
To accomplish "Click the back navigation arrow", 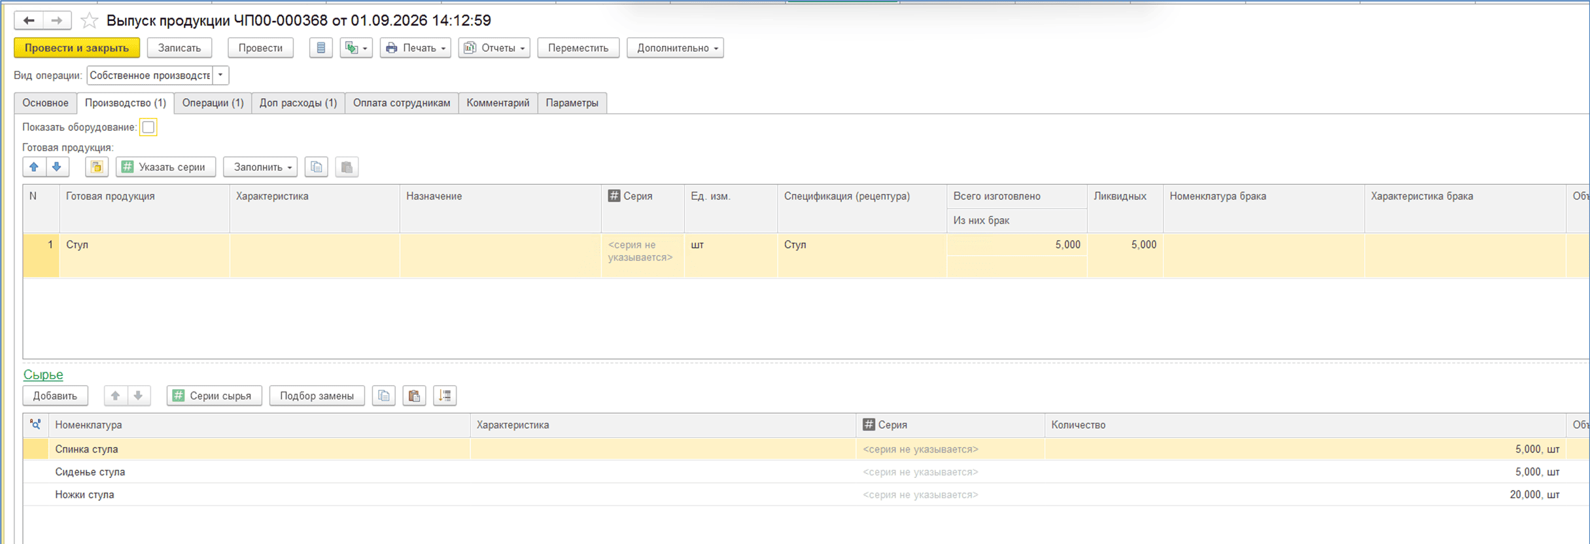I will point(29,21).
